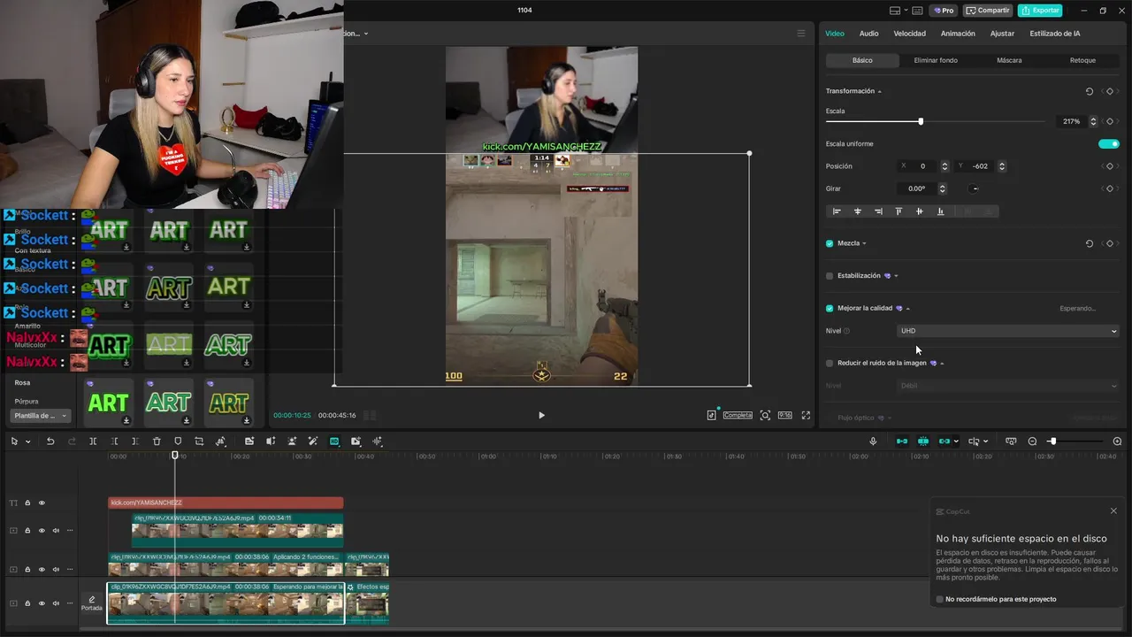
Task: Start voiceover recording with microphone icon
Action: point(873,441)
